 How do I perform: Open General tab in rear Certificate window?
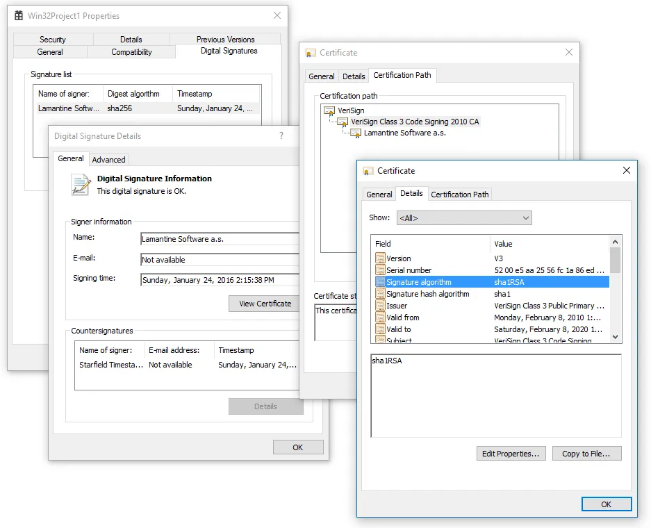pyautogui.click(x=322, y=76)
